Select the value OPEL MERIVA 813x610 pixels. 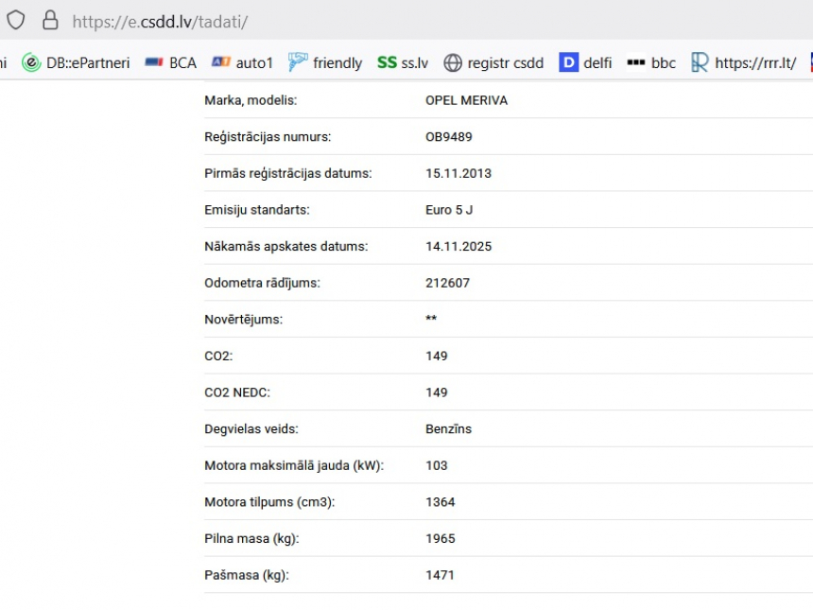pyautogui.click(x=467, y=100)
